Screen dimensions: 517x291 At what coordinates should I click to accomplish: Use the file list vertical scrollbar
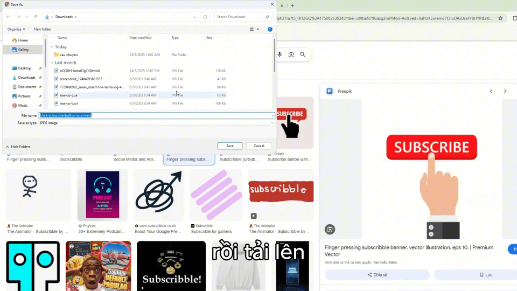(x=274, y=56)
